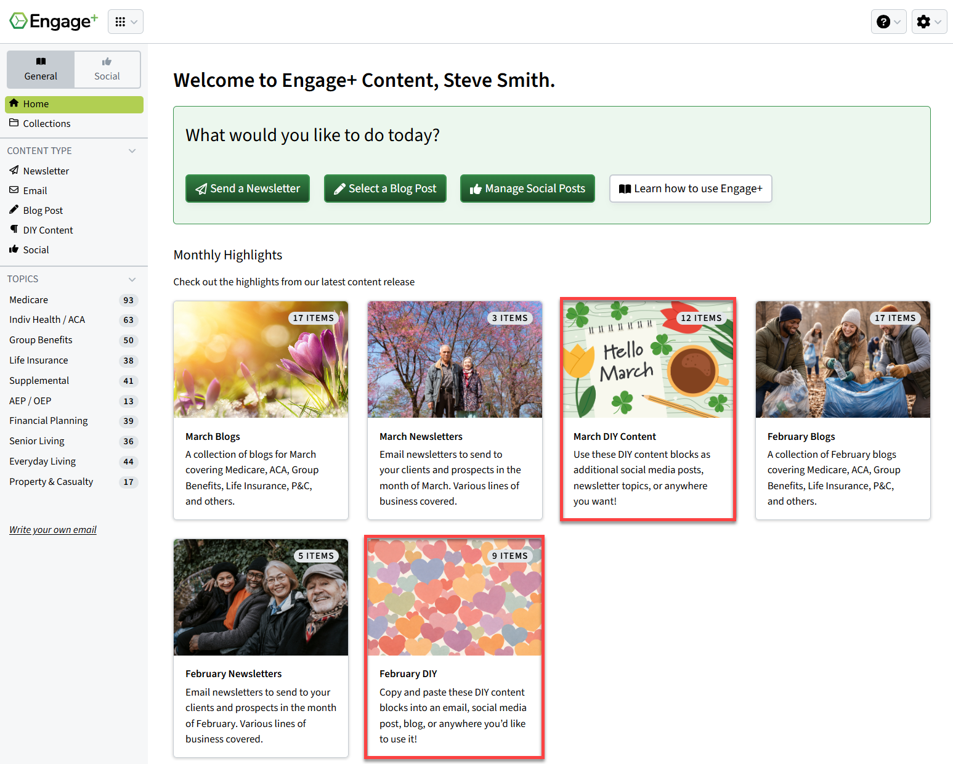Screen dimensions: 953x764
Task: Click the February Blogs card title
Action: (x=801, y=436)
